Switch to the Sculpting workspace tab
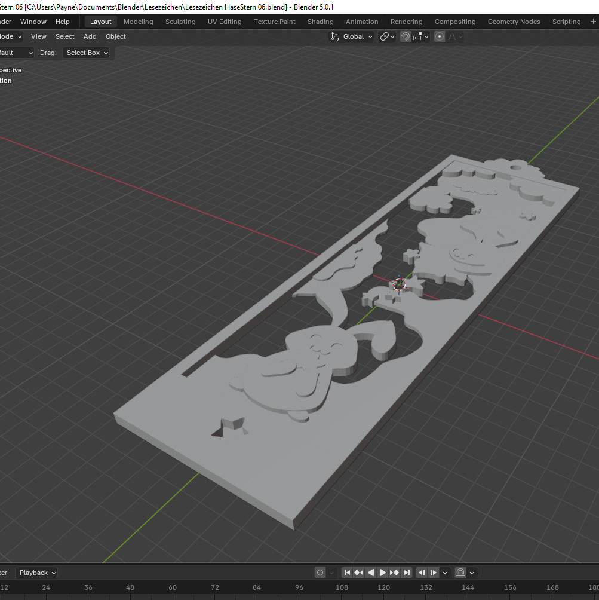 pyautogui.click(x=180, y=22)
